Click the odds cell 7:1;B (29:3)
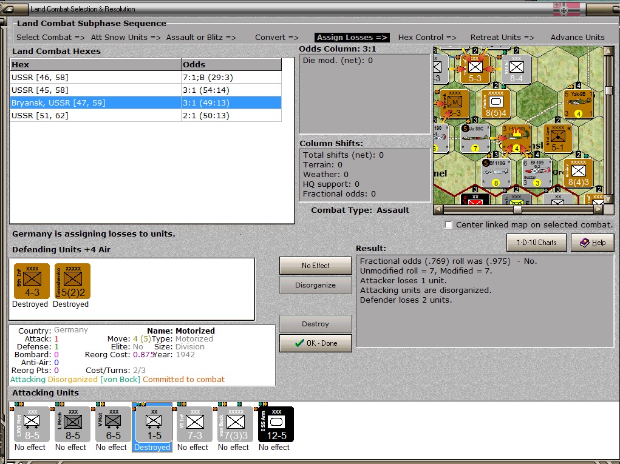Viewport: 620px width, 464px height. click(231, 78)
